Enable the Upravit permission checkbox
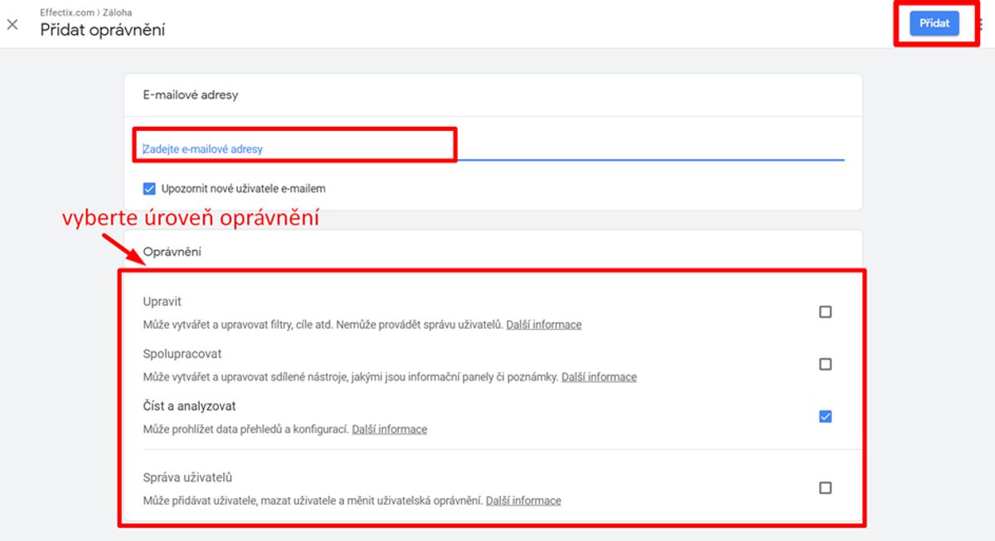Viewport: 995px width, 541px height. pos(825,312)
